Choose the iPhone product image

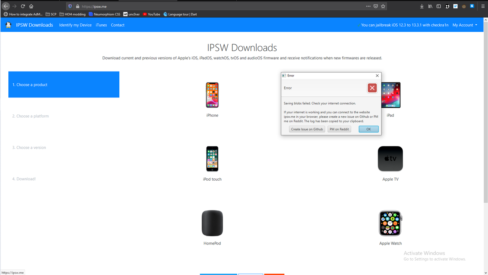[212, 95]
